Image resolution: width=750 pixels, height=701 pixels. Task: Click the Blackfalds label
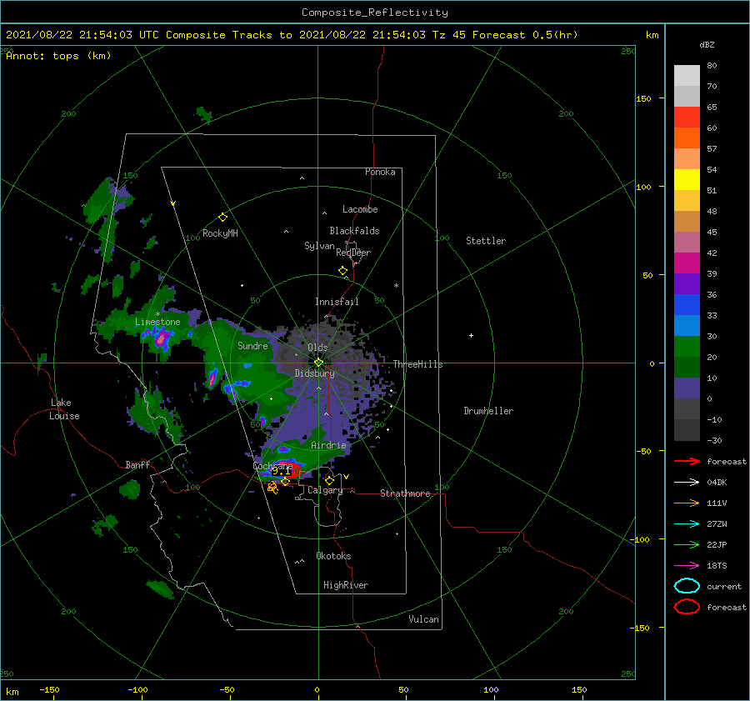(x=354, y=231)
